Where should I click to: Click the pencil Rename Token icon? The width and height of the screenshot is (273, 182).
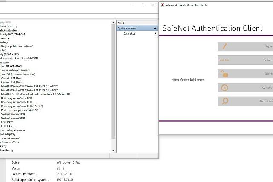click(225, 46)
